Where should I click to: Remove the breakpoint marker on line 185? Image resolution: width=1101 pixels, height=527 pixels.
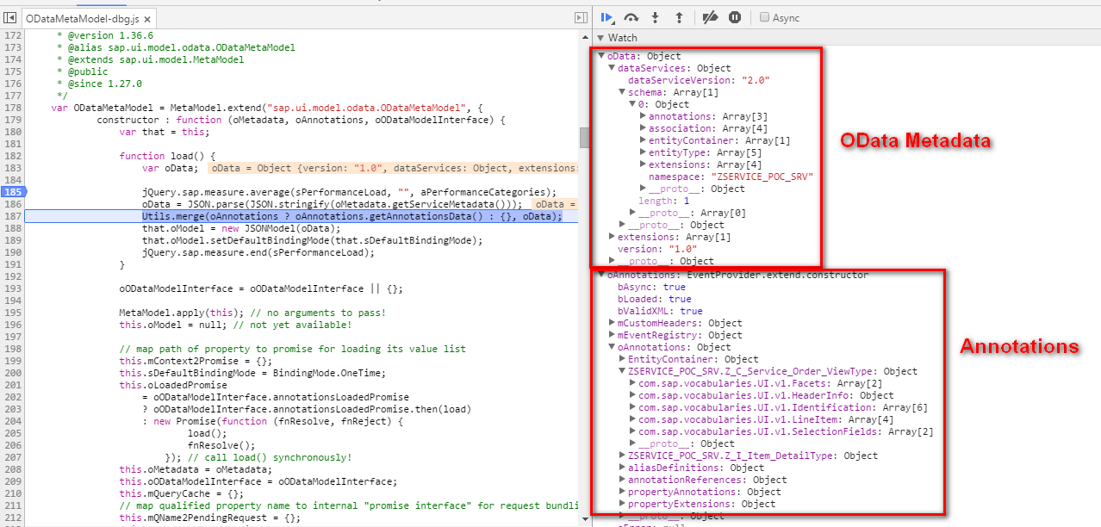pos(14,192)
